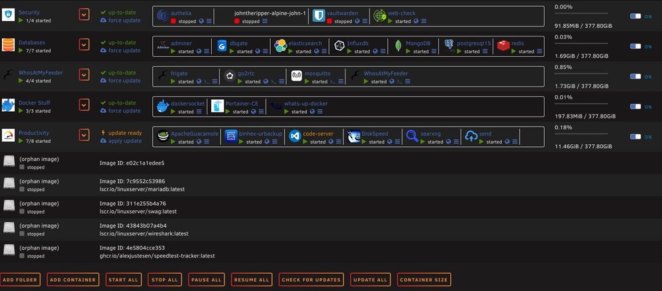Click the UPDATE ALL button
This screenshot has height=291, width=662.
[x=370, y=280]
